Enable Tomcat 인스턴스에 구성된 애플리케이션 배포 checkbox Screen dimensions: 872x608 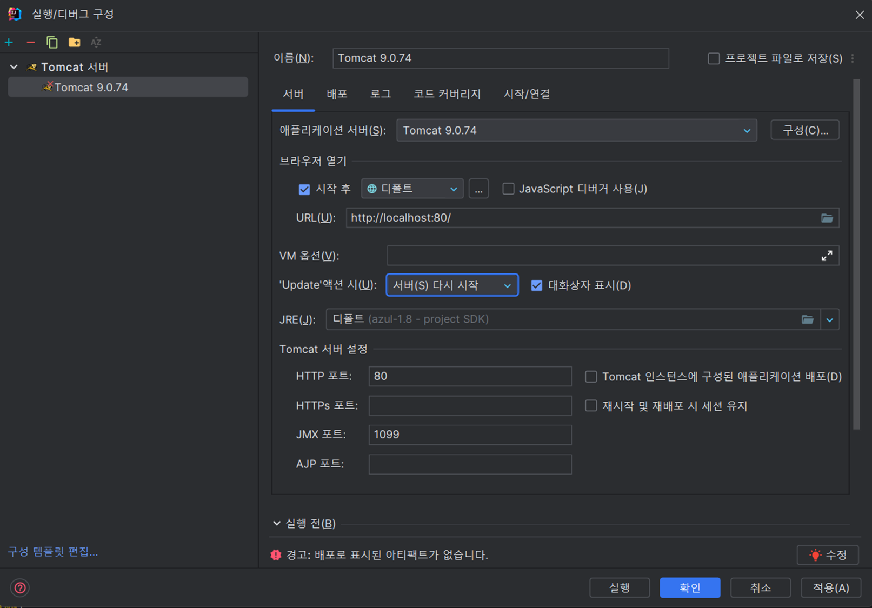pos(591,377)
